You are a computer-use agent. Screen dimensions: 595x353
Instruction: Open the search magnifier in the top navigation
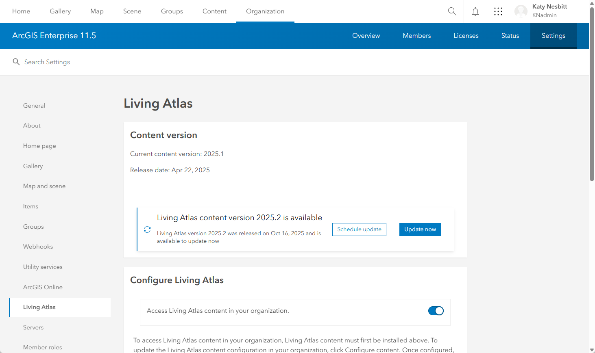point(452,11)
